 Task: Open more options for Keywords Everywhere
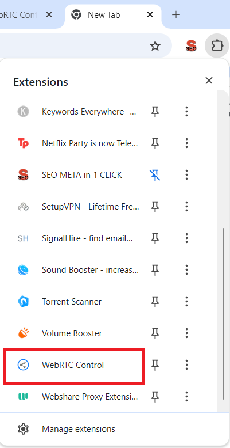point(187,112)
